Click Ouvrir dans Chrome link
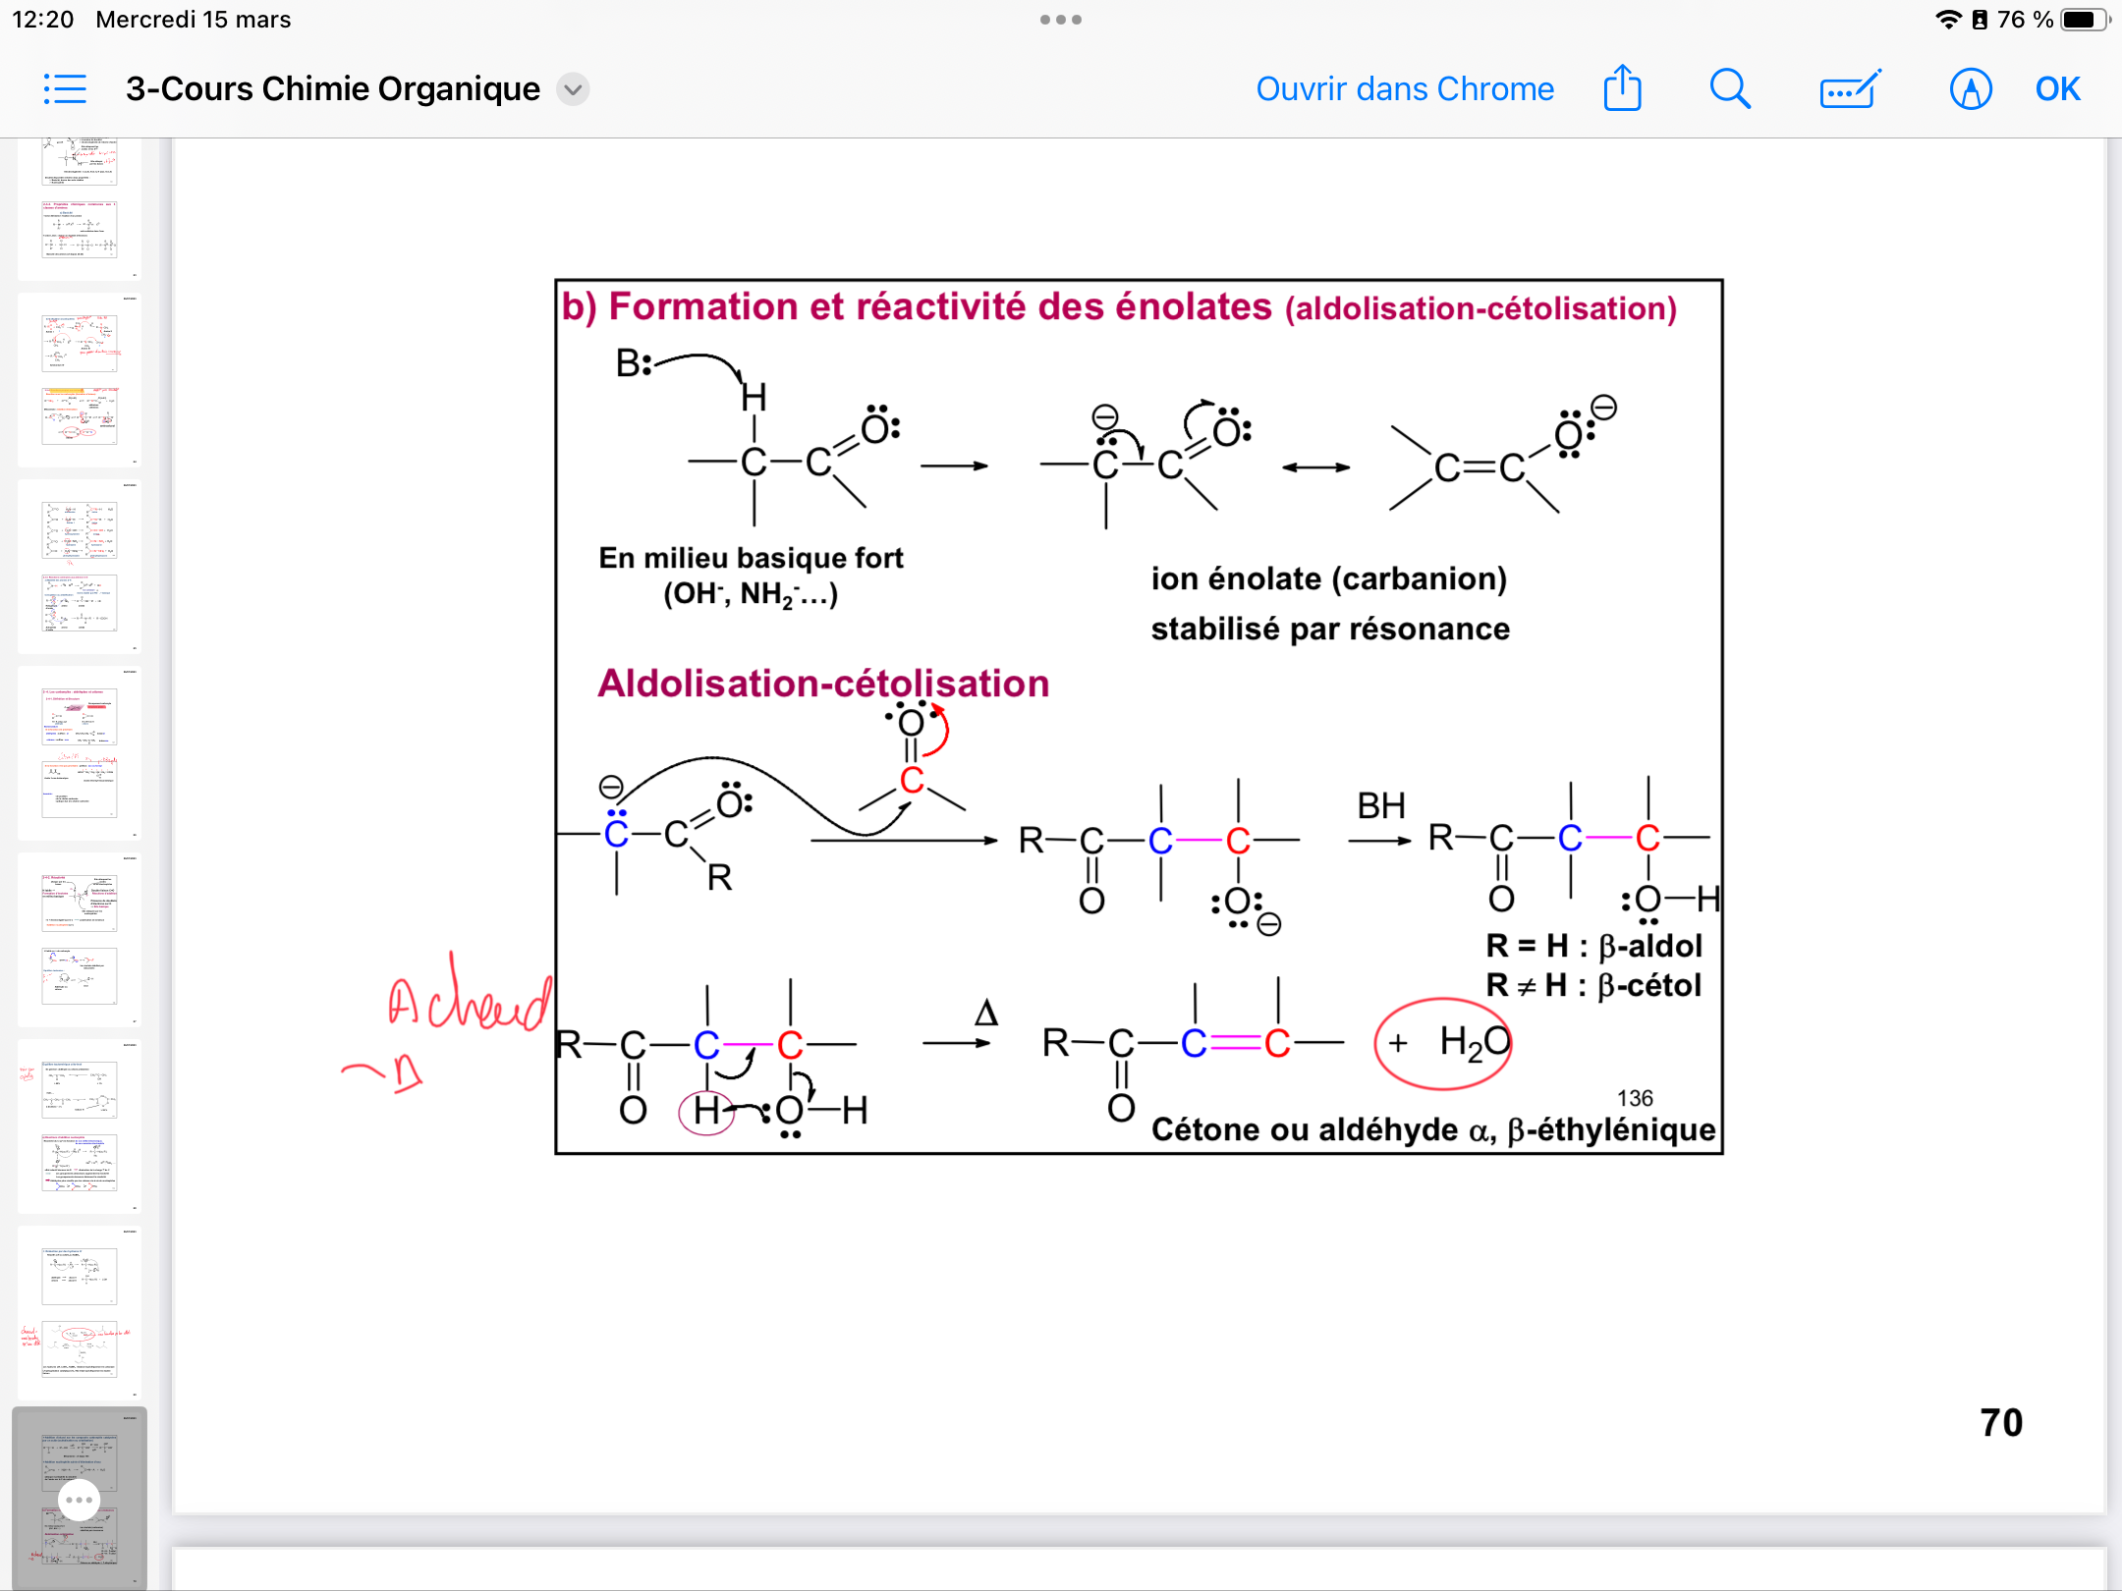 click(1405, 89)
